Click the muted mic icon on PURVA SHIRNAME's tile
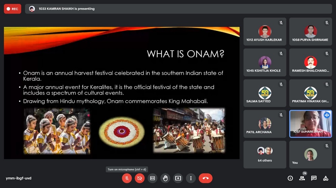This screenshot has height=188, width=336. click(x=327, y=23)
